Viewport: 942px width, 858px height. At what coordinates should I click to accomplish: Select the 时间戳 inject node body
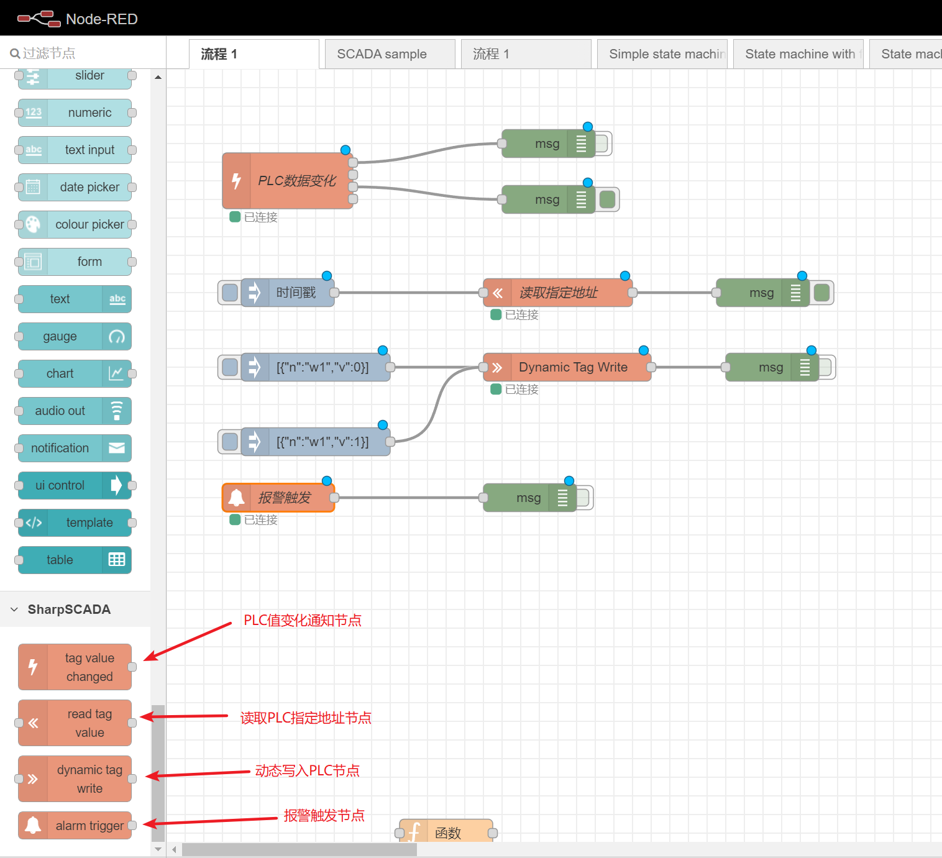288,293
